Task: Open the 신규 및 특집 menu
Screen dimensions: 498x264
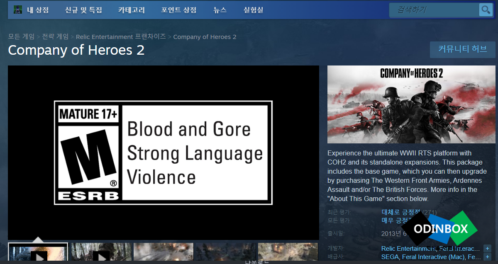Action: point(83,10)
